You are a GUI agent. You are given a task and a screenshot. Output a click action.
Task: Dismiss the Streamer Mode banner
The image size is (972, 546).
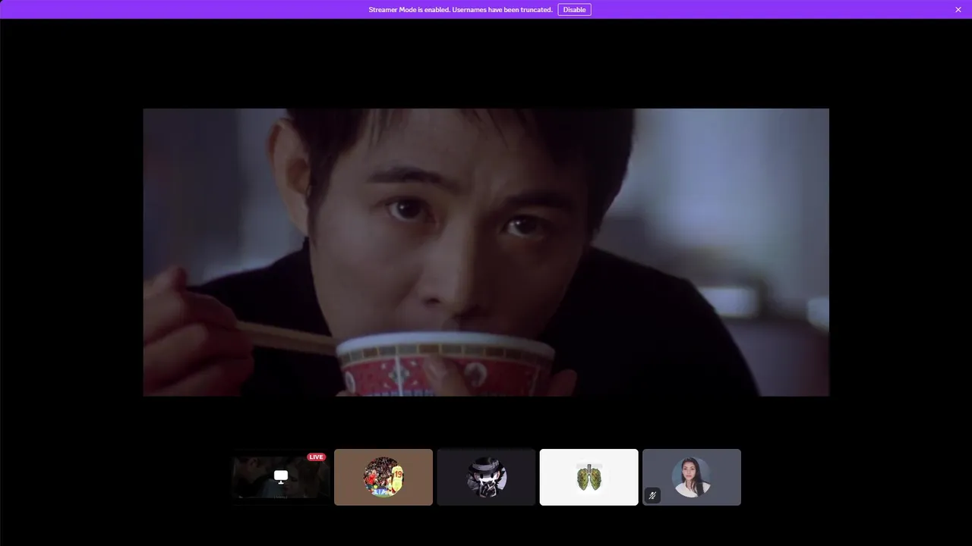click(958, 10)
